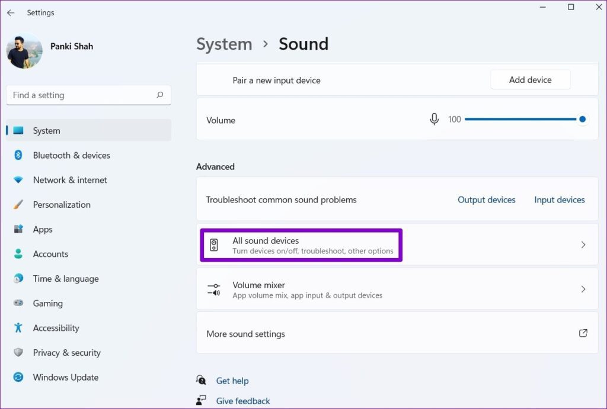Image resolution: width=607 pixels, height=409 pixels.
Task: Open the Give feedback link
Action: click(242, 401)
